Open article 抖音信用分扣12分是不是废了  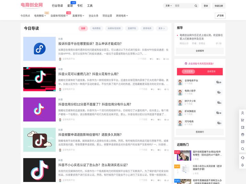(95, 104)
